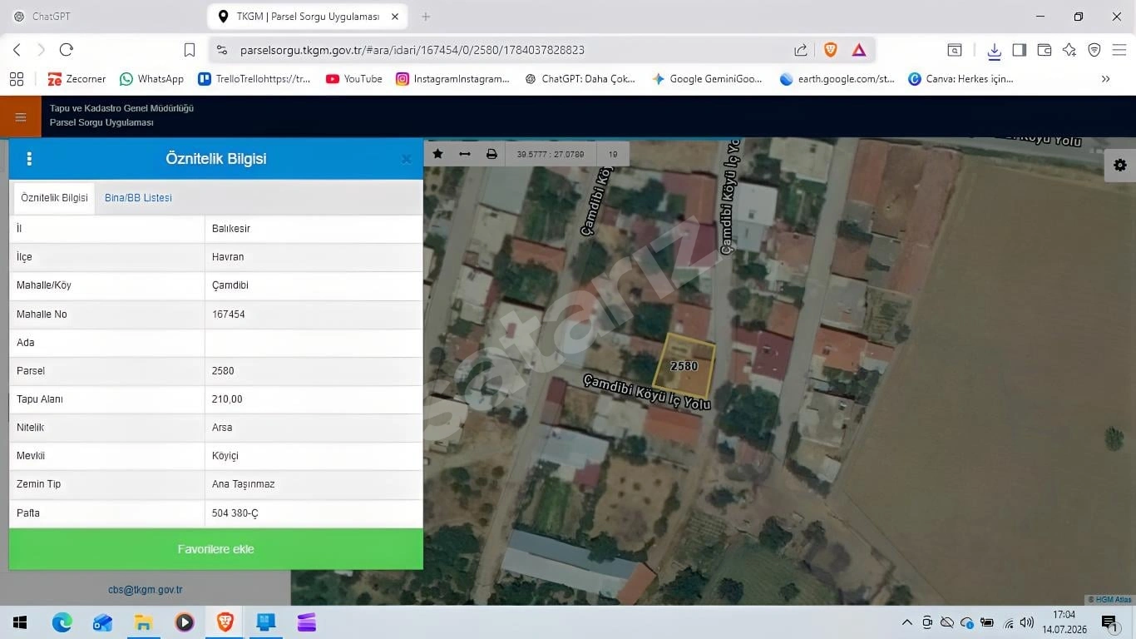
Task: Open the Trello bookmark
Action: click(x=254, y=79)
